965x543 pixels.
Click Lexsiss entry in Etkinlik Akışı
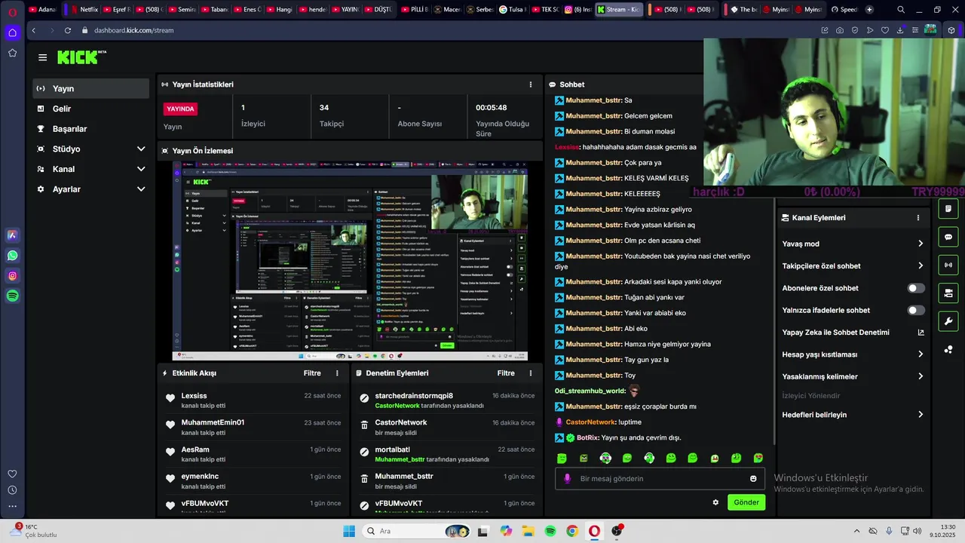pyautogui.click(x=253, y=400)
